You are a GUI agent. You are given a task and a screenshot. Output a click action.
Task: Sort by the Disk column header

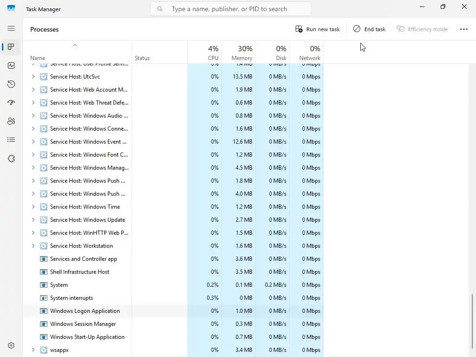(x=272, y=52)
